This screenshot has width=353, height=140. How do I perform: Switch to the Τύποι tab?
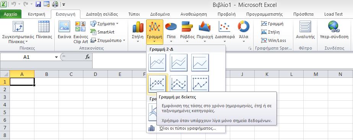pos(134,14)
